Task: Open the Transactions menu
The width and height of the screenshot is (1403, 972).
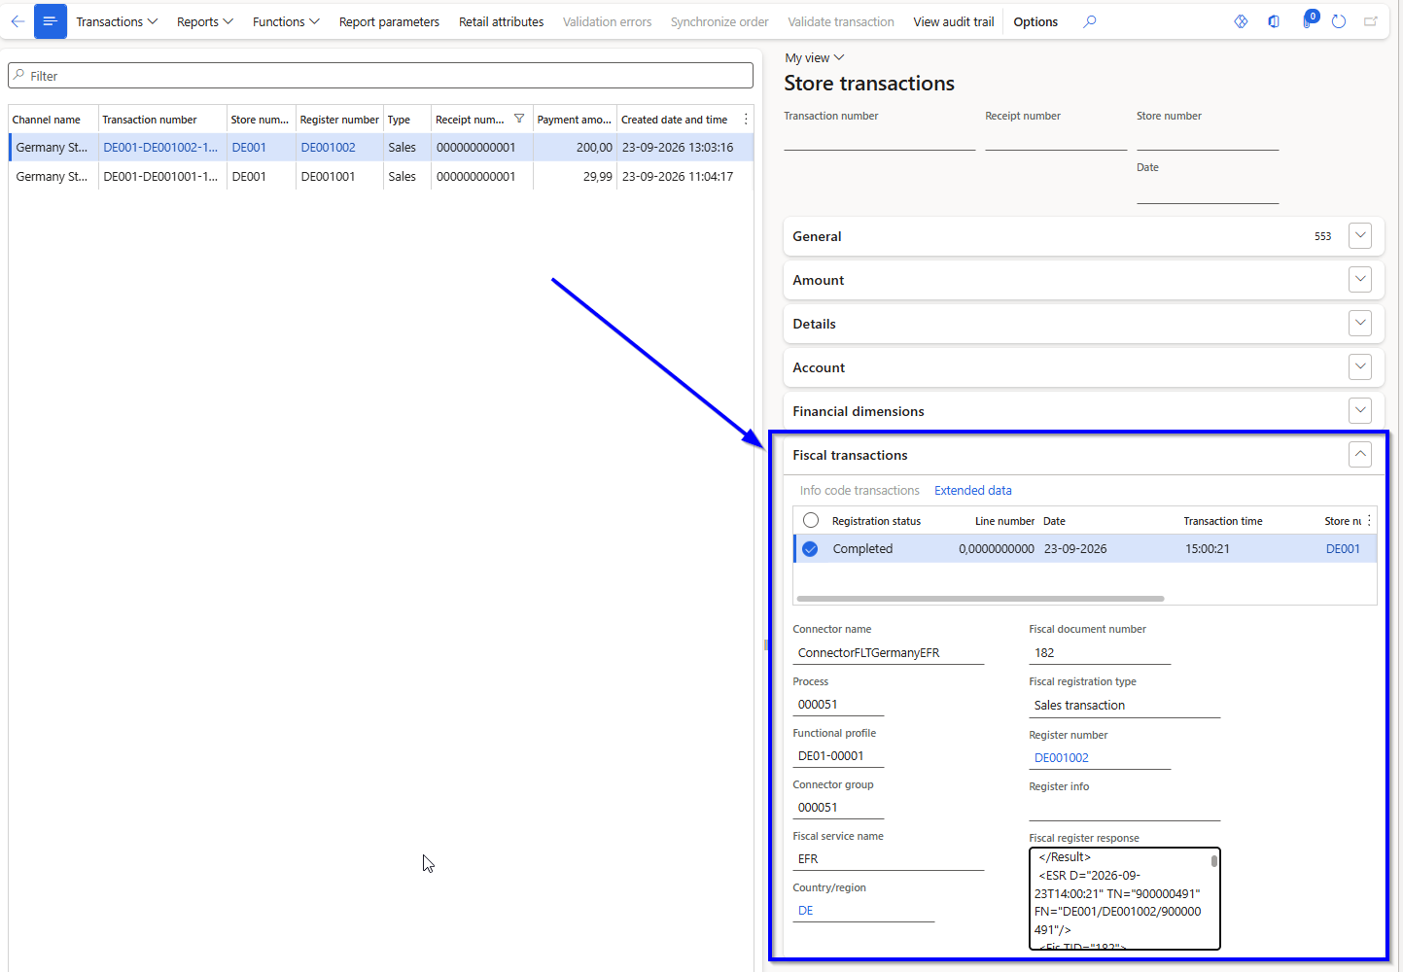Action: click(117, 21)
